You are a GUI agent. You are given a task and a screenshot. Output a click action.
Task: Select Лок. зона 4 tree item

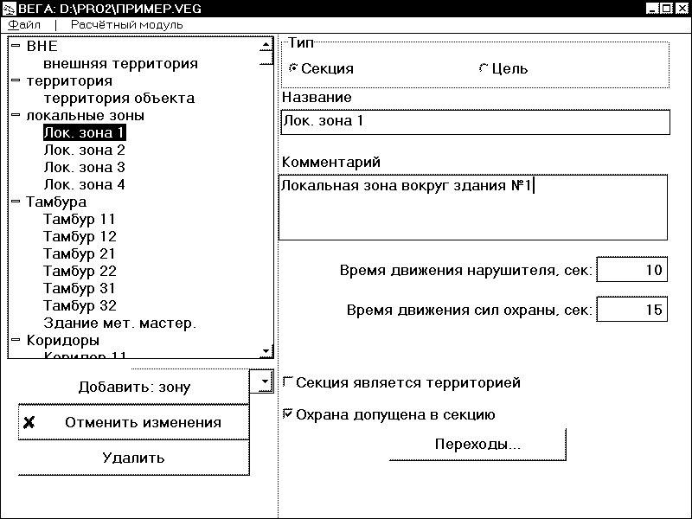pos(84,184)
